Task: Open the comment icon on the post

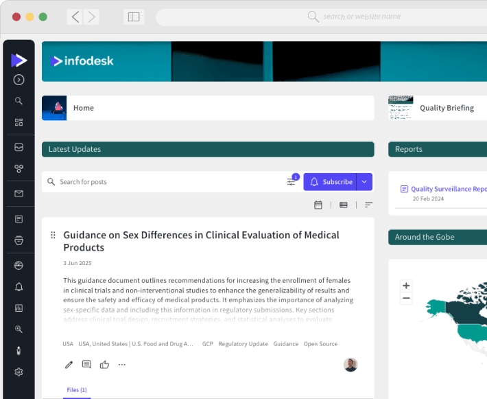Action: point(86,365)
